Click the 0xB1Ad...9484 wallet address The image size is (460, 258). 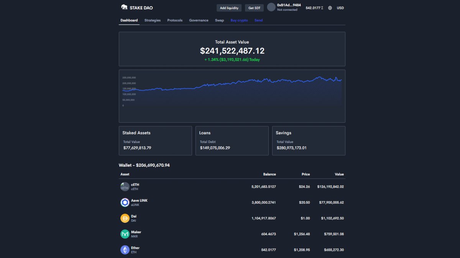point(289,5)
